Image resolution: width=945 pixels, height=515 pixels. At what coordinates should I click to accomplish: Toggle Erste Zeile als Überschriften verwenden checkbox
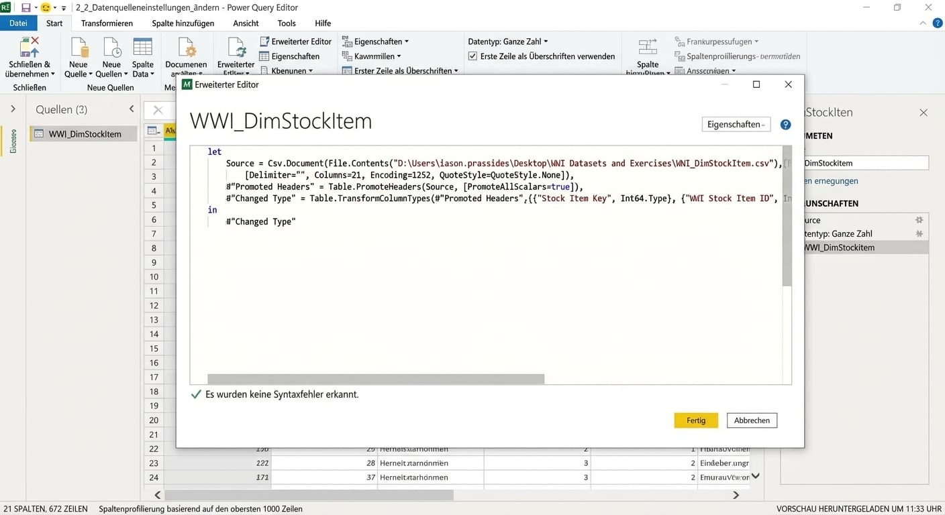(472, 56)
